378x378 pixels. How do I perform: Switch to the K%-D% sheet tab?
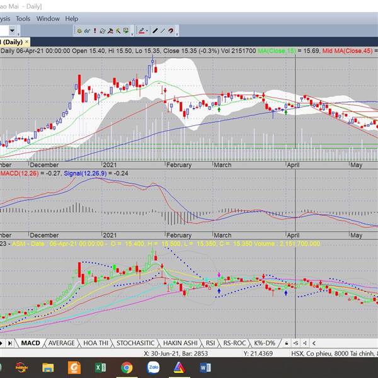pos(265,343)
